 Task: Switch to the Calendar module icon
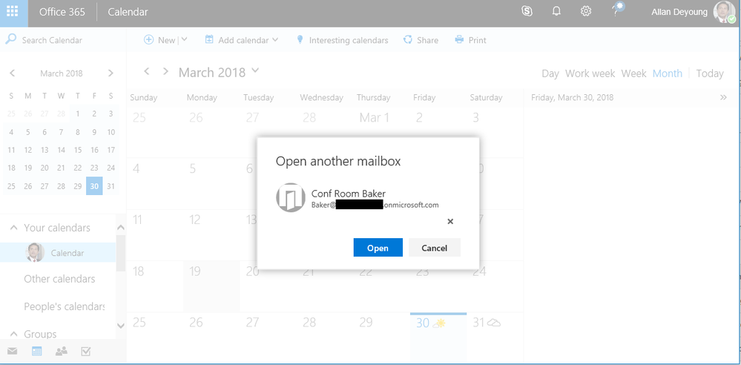coord(37,352)
